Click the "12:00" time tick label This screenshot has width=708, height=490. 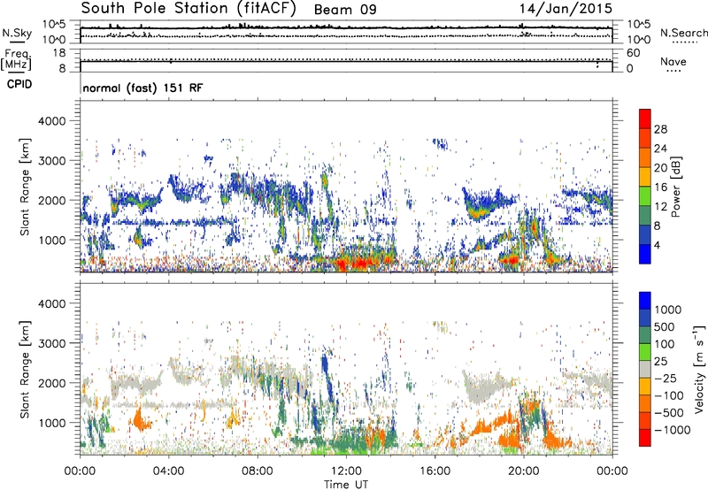pyautogui.click(x=346, y=471)
